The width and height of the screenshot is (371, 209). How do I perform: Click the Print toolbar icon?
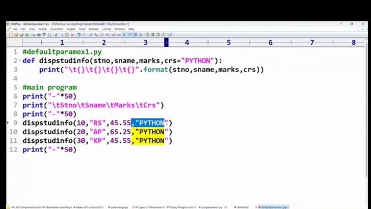[x=39, y=35]
